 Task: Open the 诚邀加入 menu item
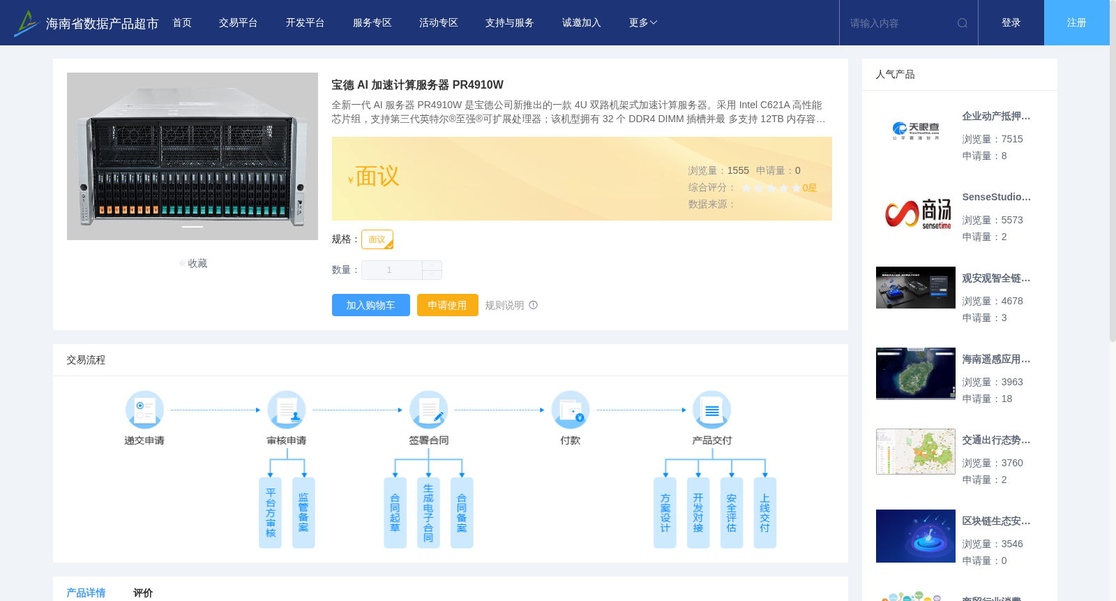tap(582, 23)
